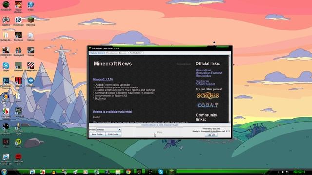Click the Edit Profile button
The height and width of the screenshot is (175, 312).
[x=113, y=134]
